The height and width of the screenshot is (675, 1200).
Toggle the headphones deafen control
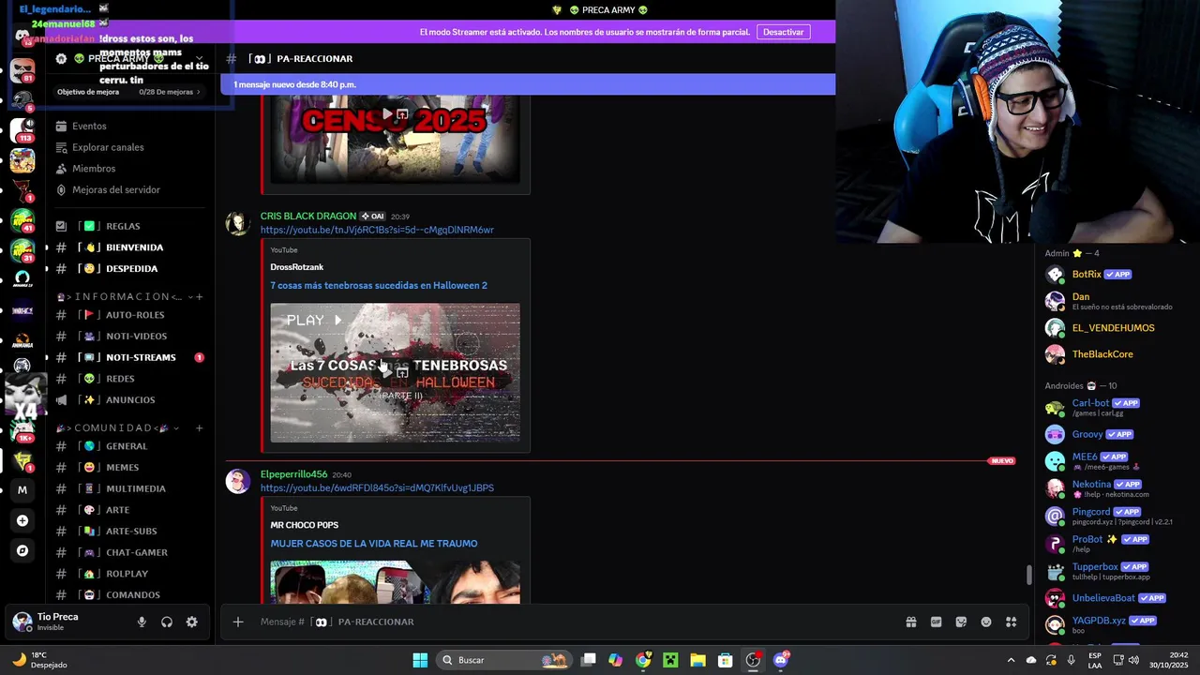167,622
